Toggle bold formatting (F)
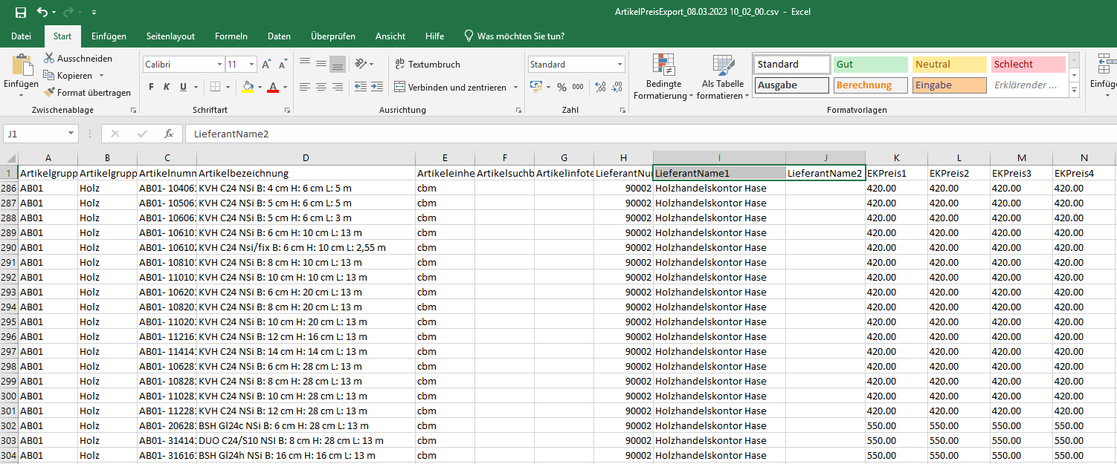 tap(151, 87)
